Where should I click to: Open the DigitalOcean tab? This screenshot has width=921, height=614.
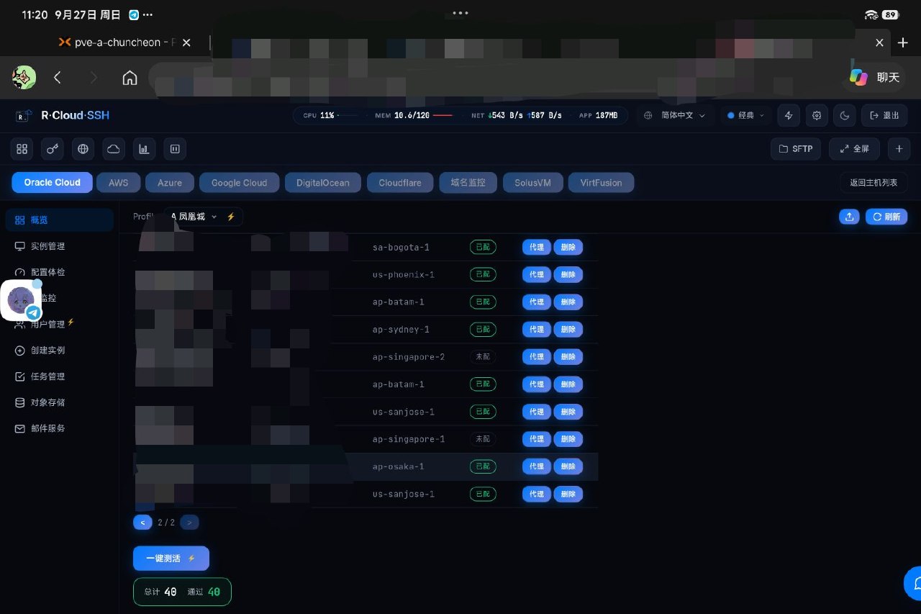(x=323, y=183)
